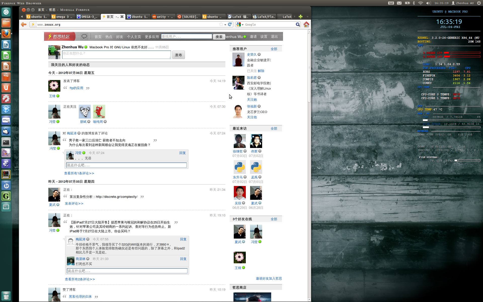The image size is (483, 302).
Task: Expand the Google search engine dropdown
Action: [243, 25]
